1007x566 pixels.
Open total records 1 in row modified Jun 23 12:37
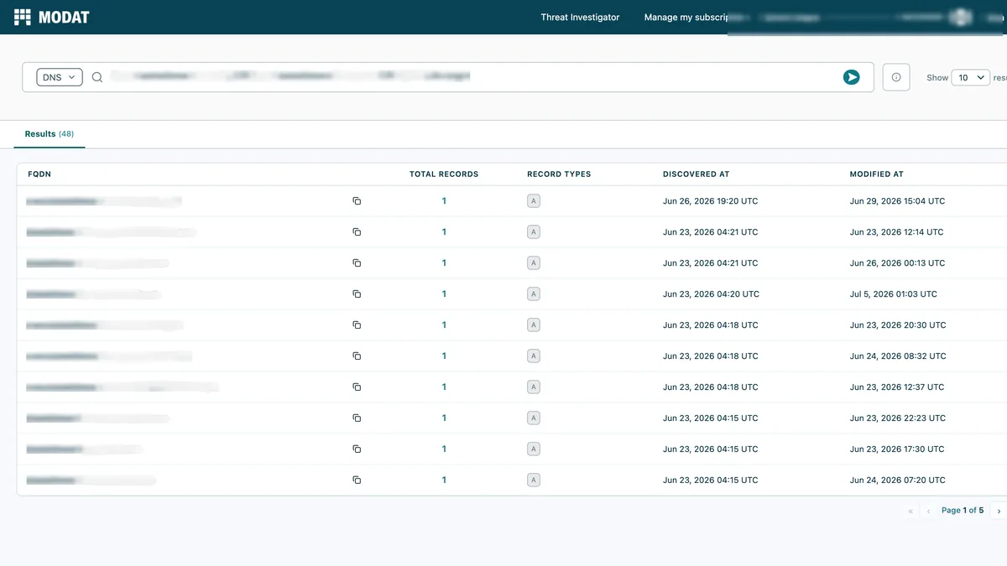pyautogui.click(x=444, y=387)
